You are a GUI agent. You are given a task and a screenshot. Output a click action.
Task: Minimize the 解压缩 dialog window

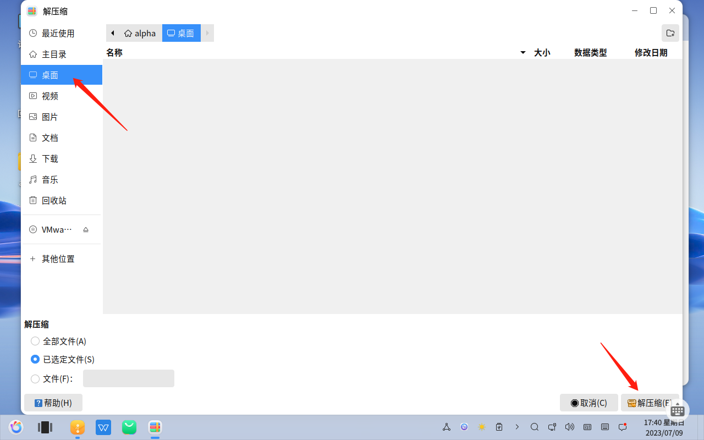[635, 10]
